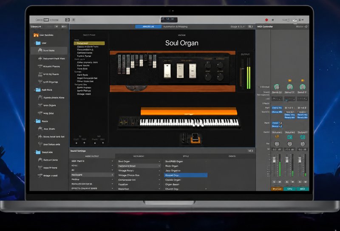Open the Equalizer dropdown arrow
Image resolution: width=340 pixels, height=231 pixels.
point(159,184)
